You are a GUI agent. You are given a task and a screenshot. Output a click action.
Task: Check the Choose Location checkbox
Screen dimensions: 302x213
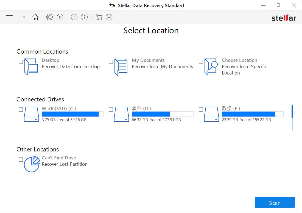point(201,62)
